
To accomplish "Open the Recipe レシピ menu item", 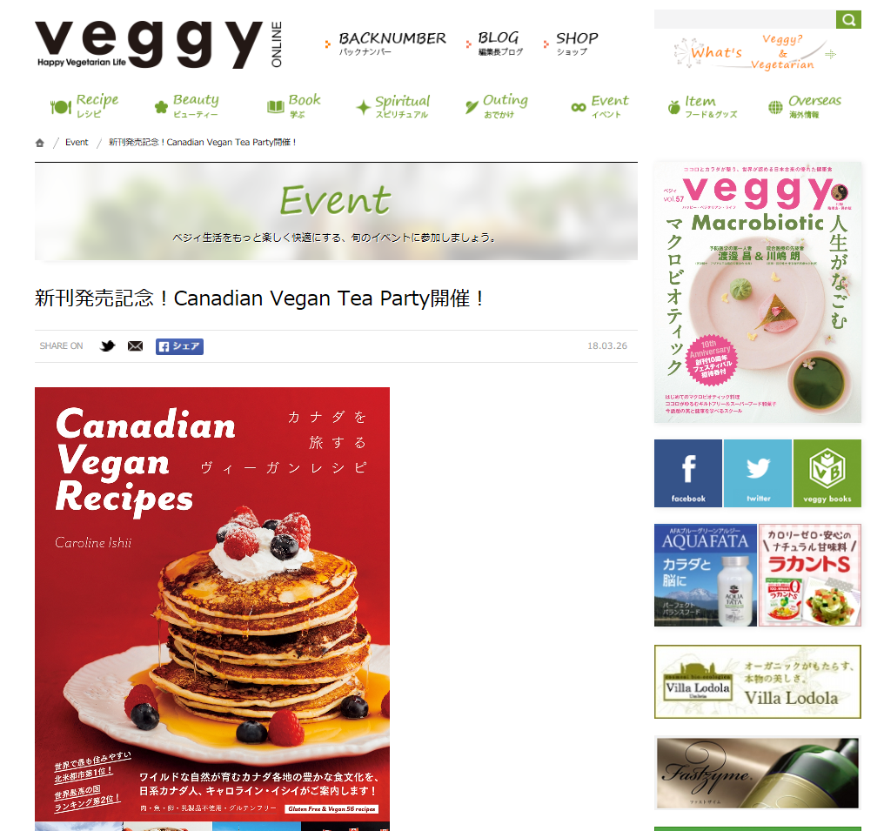I will coord(84,105).
